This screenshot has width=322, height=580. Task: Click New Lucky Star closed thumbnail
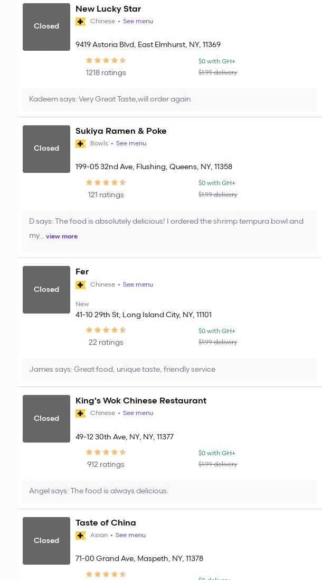46,27
